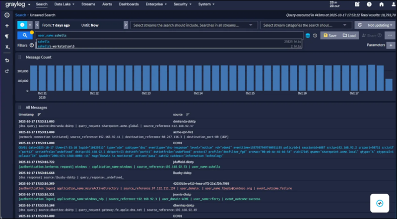Expand the Data Lake menu
The height and width of the screenshot is (219, 397).
pos(65,4)
